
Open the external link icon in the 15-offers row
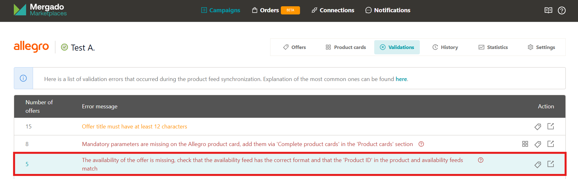(551, 126)
